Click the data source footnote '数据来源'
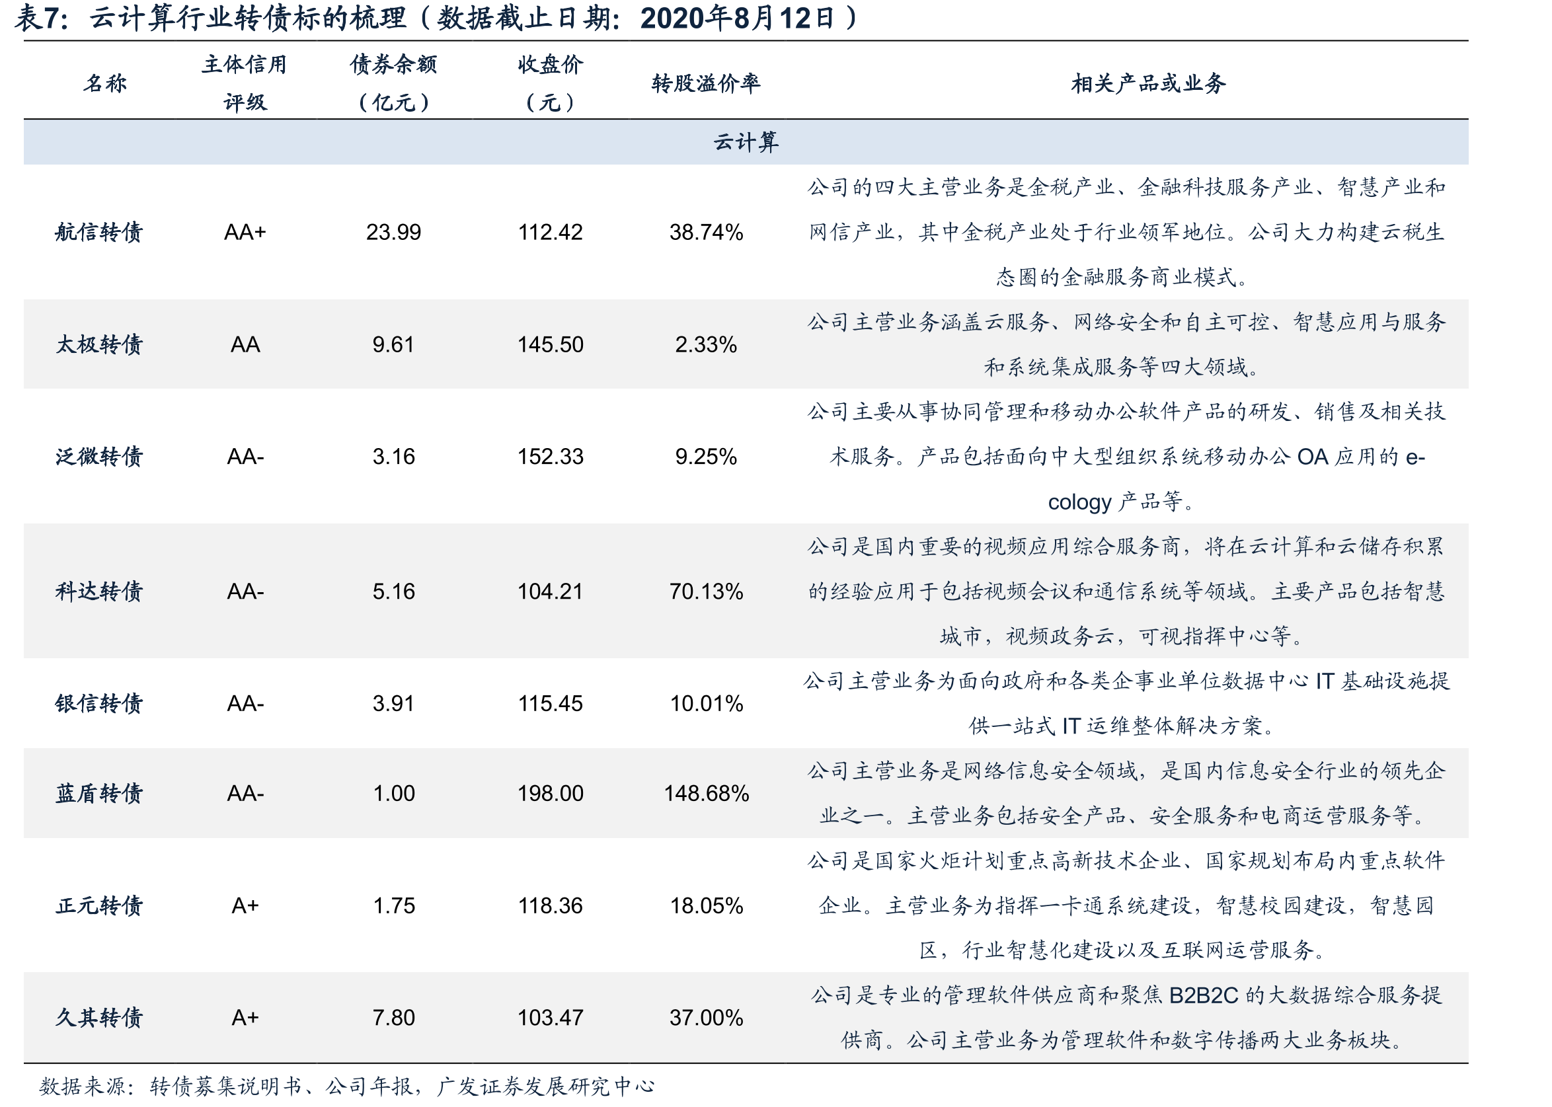The height and width of the screenshot is (1107, 1552). coord(346,1086)
